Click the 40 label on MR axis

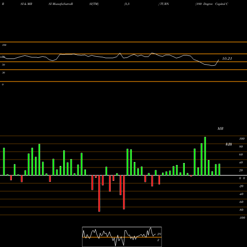241,163
